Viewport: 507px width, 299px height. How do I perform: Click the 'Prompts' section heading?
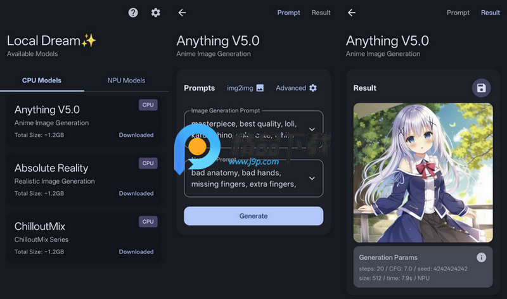coord(199,88)
